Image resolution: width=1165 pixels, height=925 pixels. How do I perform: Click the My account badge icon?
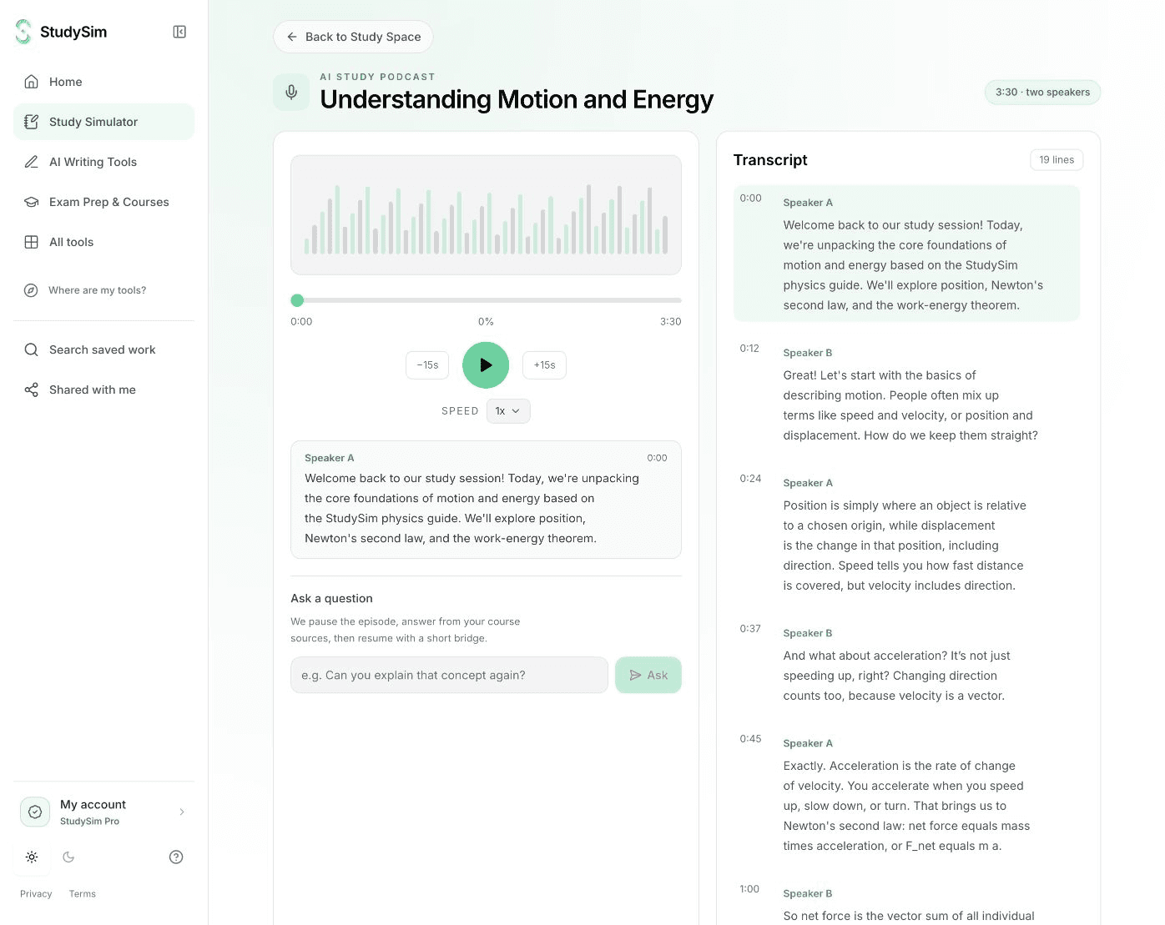coord(35,812)
